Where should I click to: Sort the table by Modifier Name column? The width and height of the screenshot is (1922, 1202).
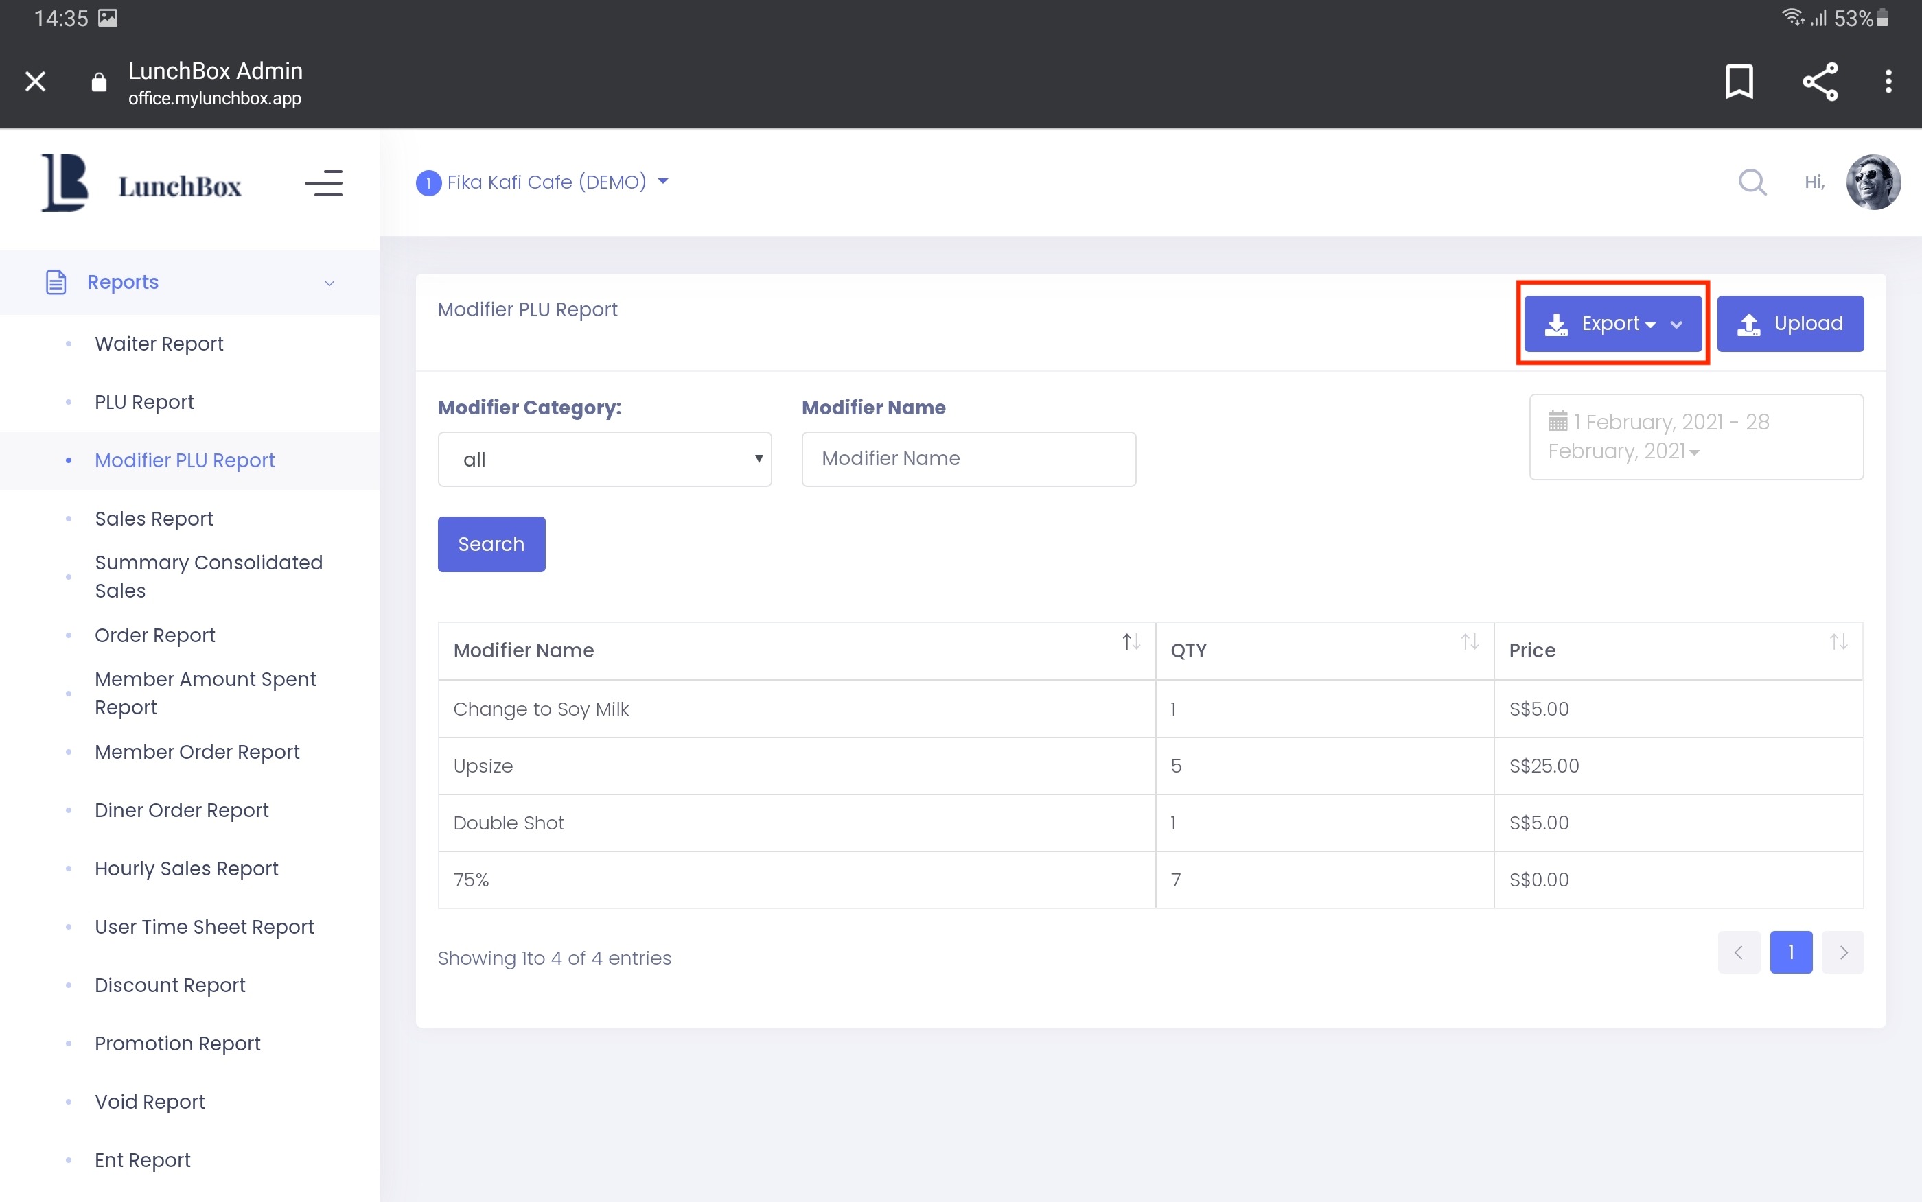point(1131,642)
